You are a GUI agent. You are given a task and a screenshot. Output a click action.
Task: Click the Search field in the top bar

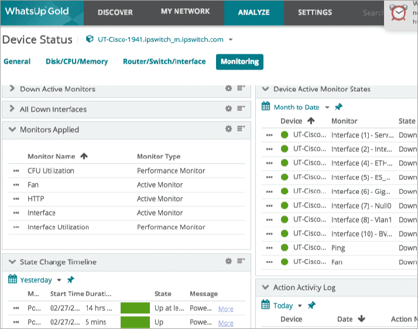tap(373, 13)
